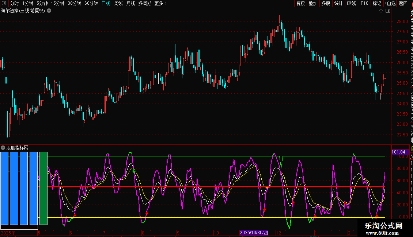
Task: Toggle the right side panel icon
Action: click(388, 11)
